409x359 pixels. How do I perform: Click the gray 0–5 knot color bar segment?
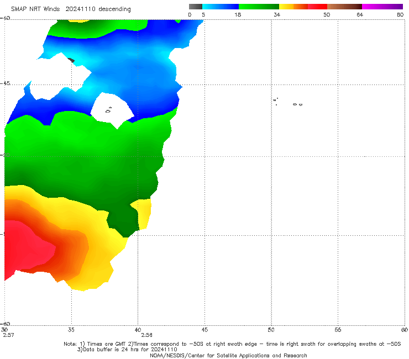coord(196,7)
